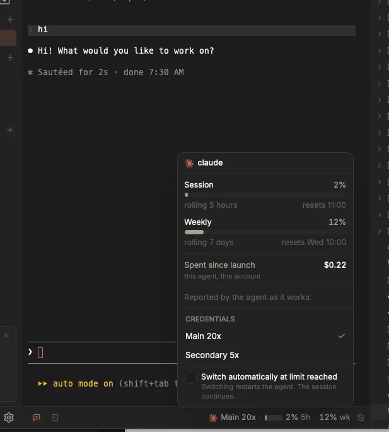
Task: Click the '$0.22' spent amount
Action: coord(335,265)
